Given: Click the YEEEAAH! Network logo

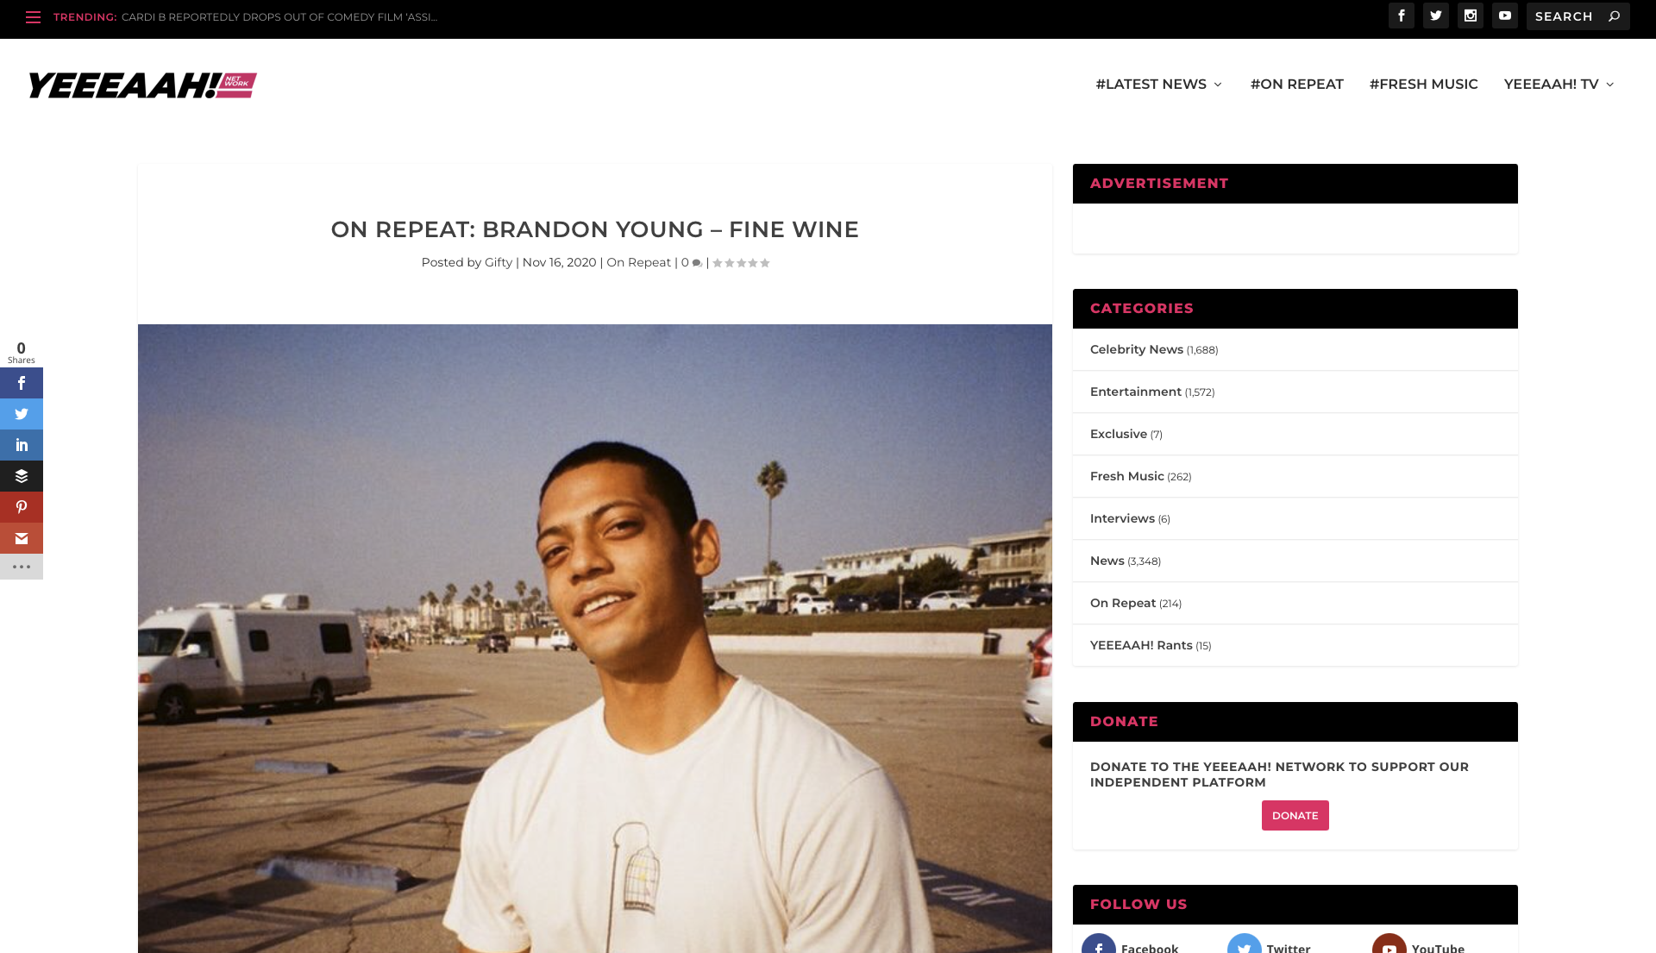Looking at the screenshot, I should (x=142, y=85).
